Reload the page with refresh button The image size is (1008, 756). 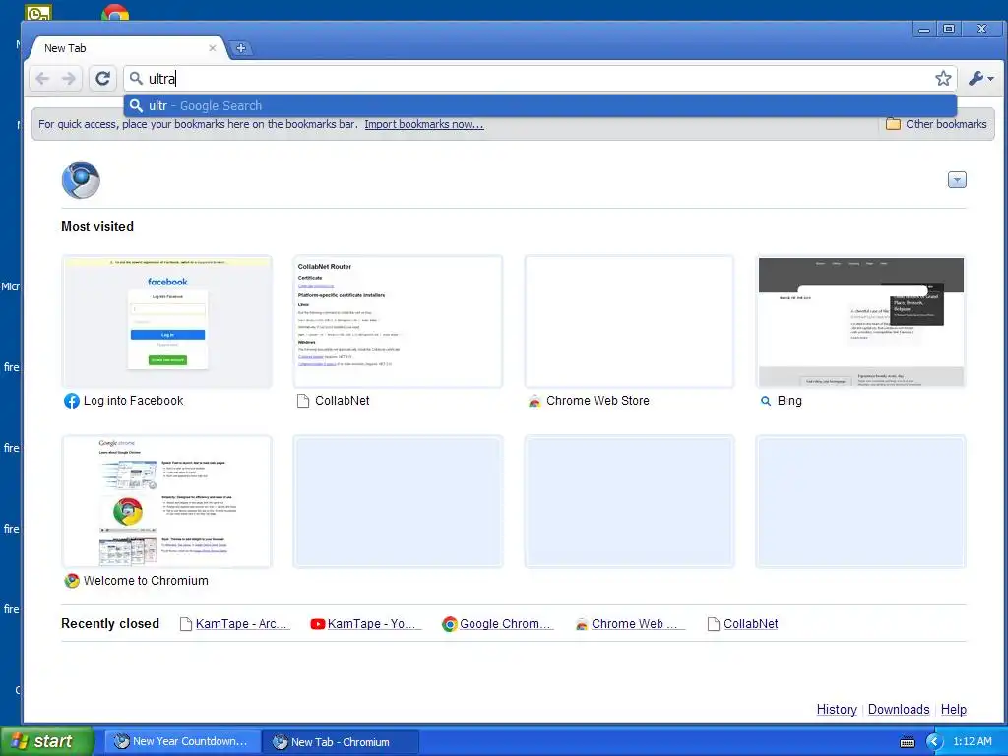click(102, 79)
